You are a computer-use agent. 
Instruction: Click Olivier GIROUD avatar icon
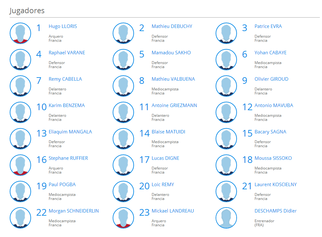226,86
